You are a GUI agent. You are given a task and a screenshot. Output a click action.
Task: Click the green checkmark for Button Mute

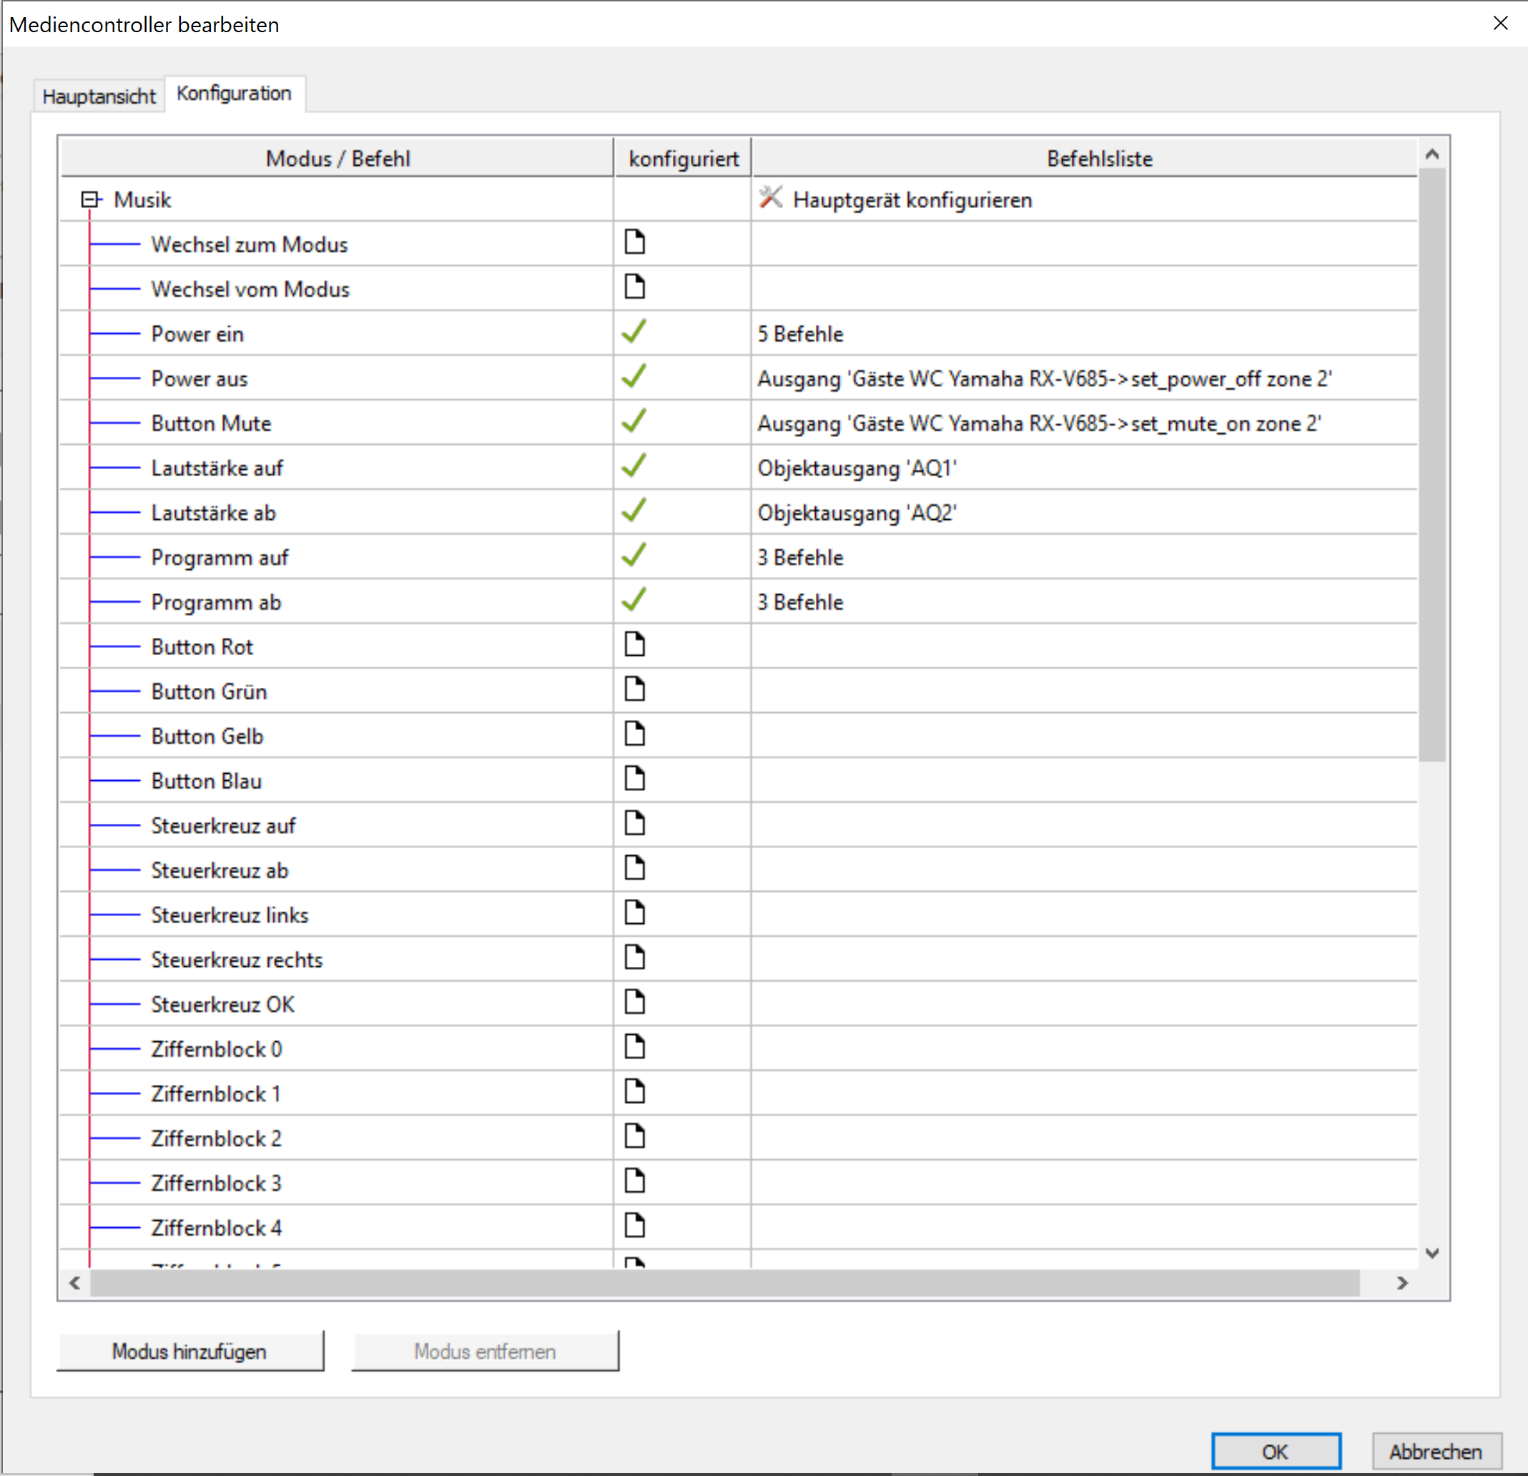coord(634,422)
